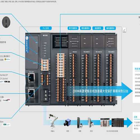Image resolution: width=140 pixels, height=140 pixels.
Task: Click the EtherNET RJ45 port on the PLC
Action: (31, 78)
